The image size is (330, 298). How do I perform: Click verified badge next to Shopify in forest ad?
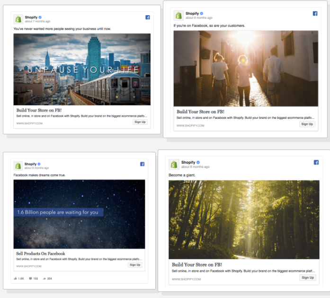(x=198, y=162)
